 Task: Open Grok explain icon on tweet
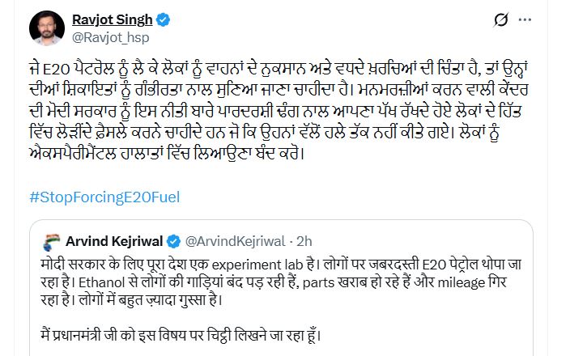(x=501, y=19)
